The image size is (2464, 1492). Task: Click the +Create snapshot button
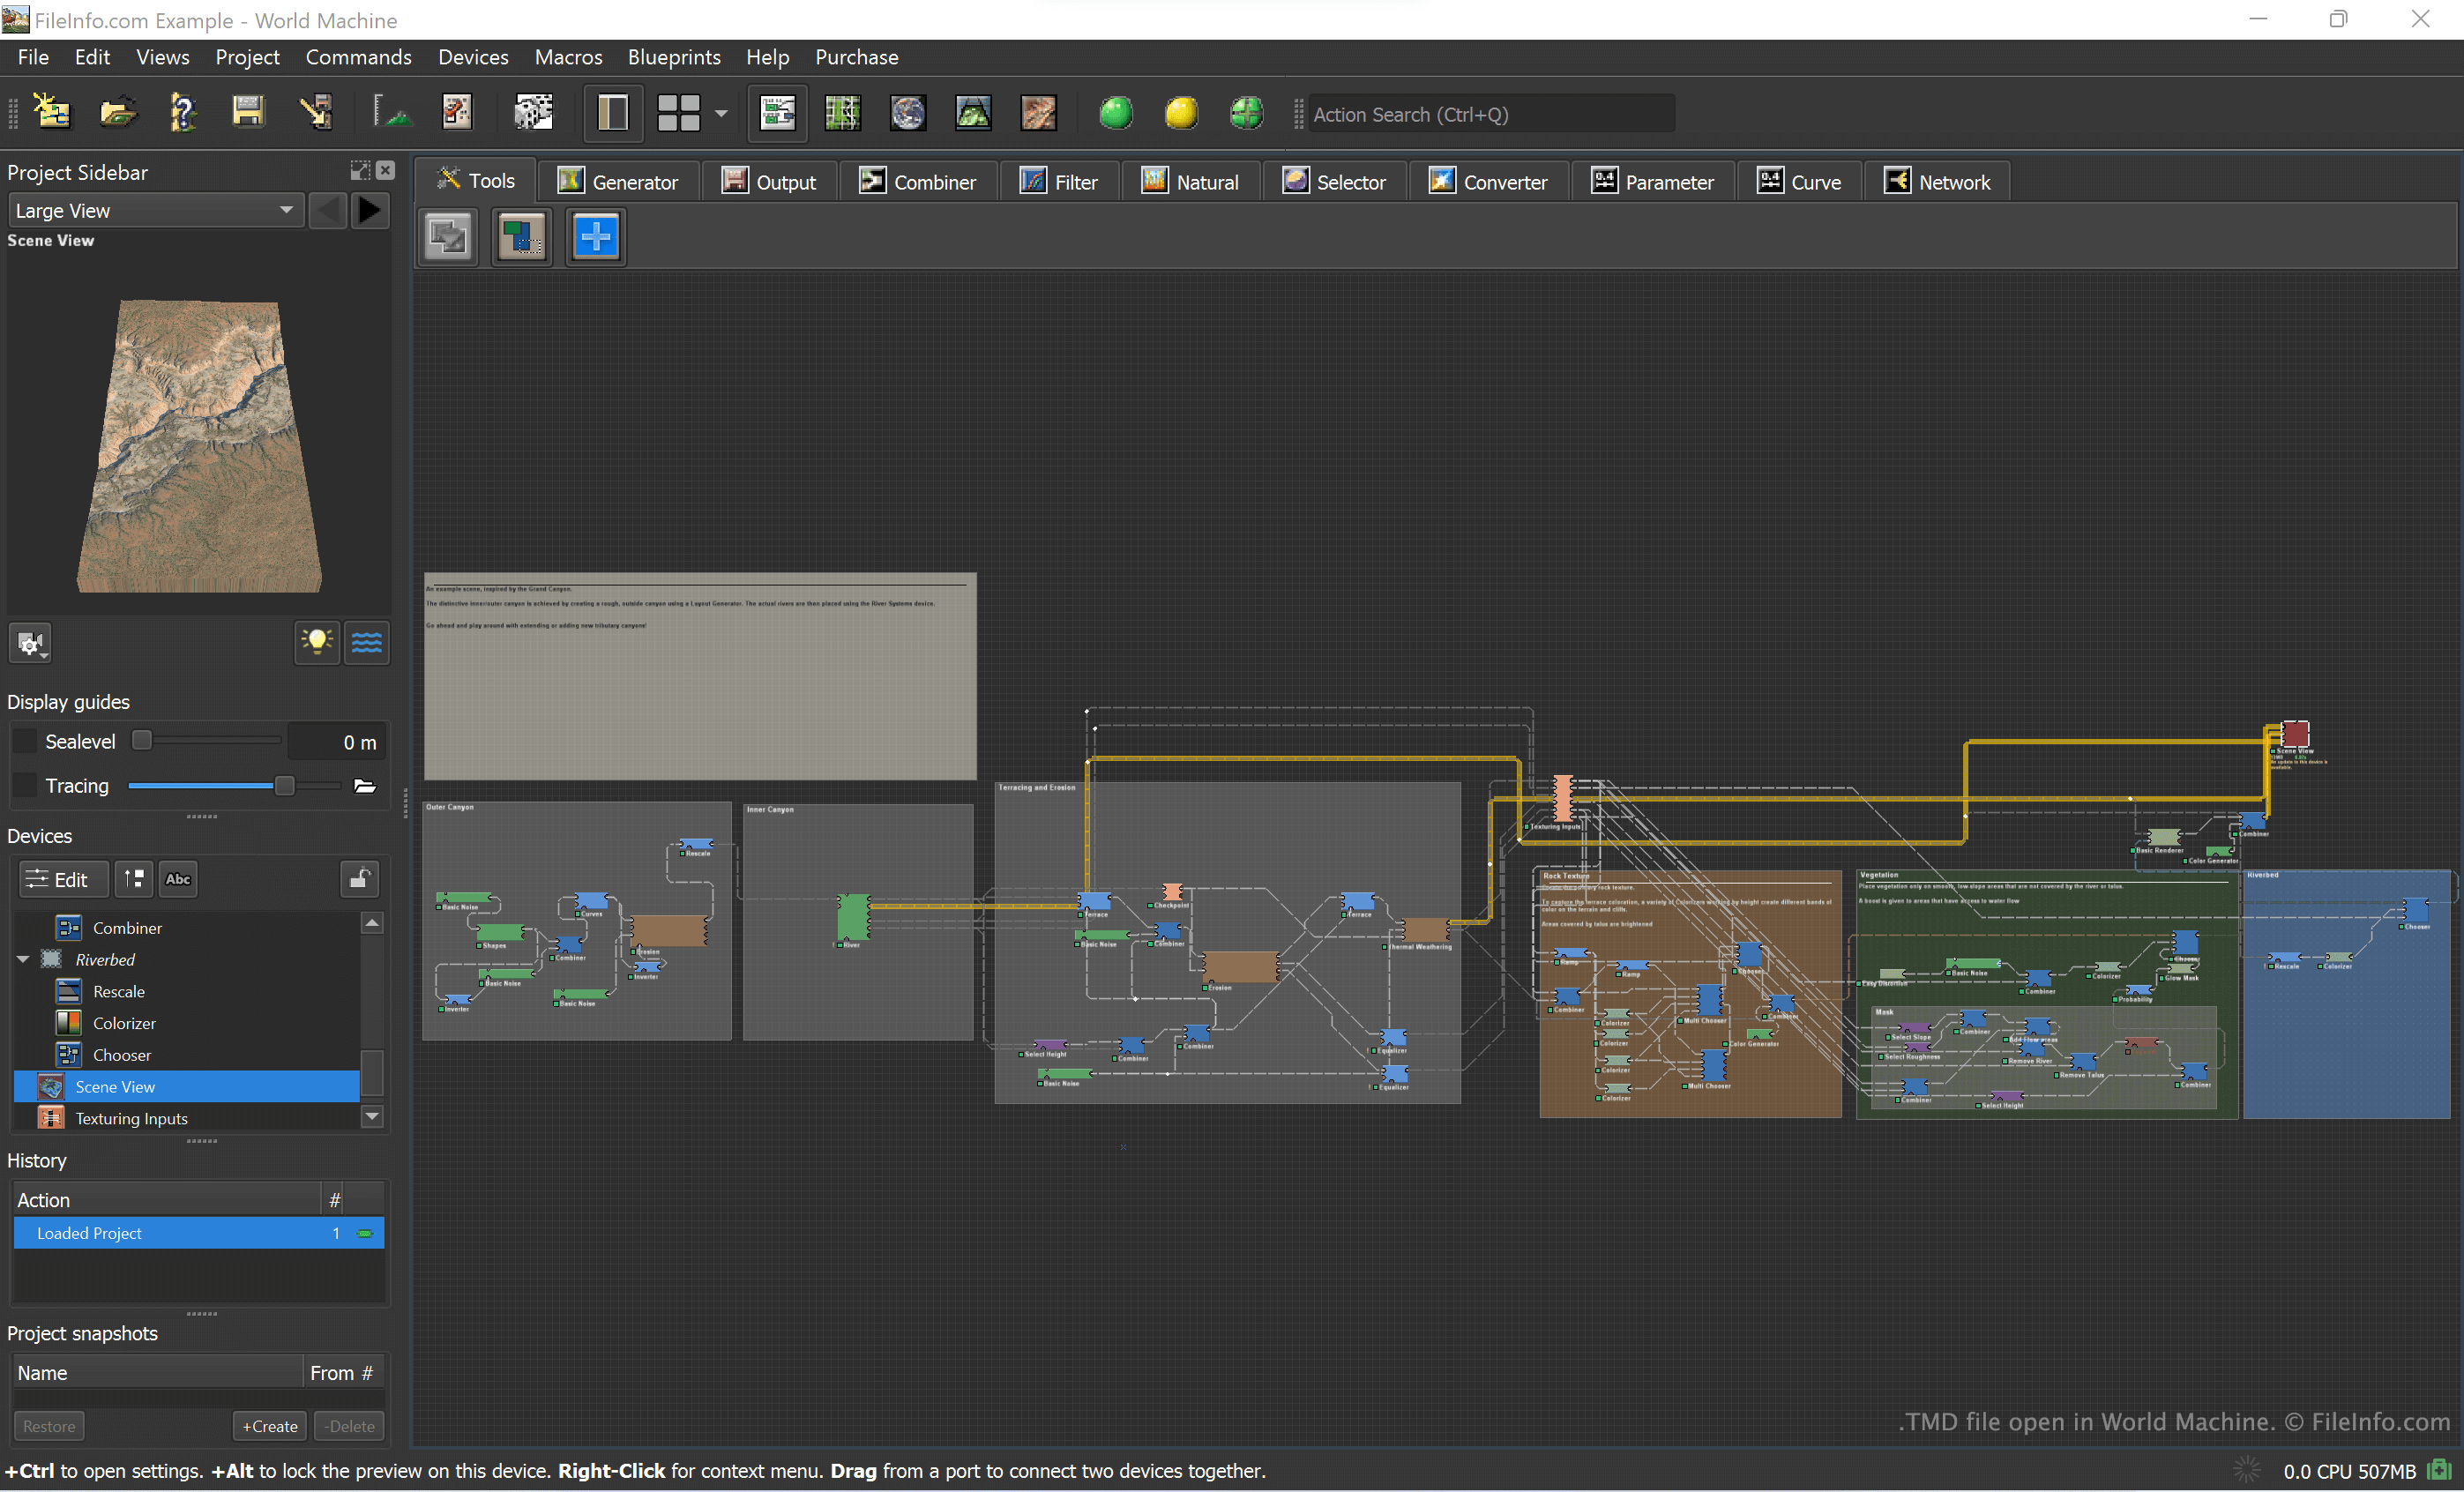tap(270, 1426)
